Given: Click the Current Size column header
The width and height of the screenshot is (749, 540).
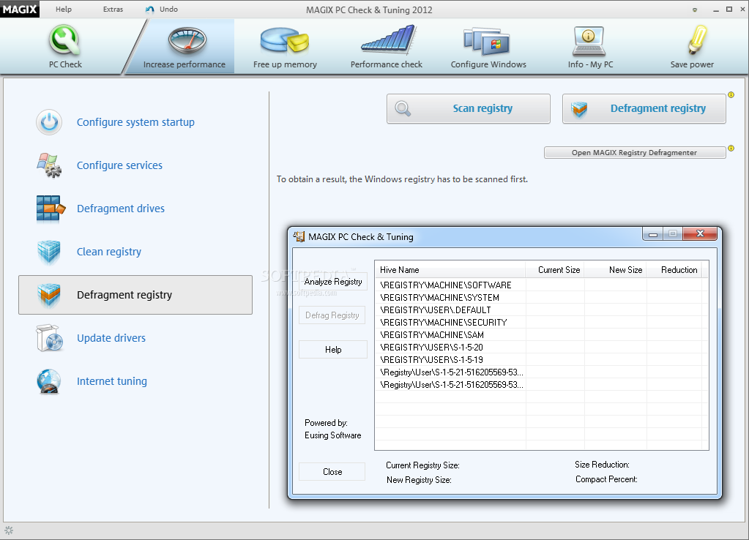Looking at the screenshot, I should pyautogui.click(x=554, y=270).
